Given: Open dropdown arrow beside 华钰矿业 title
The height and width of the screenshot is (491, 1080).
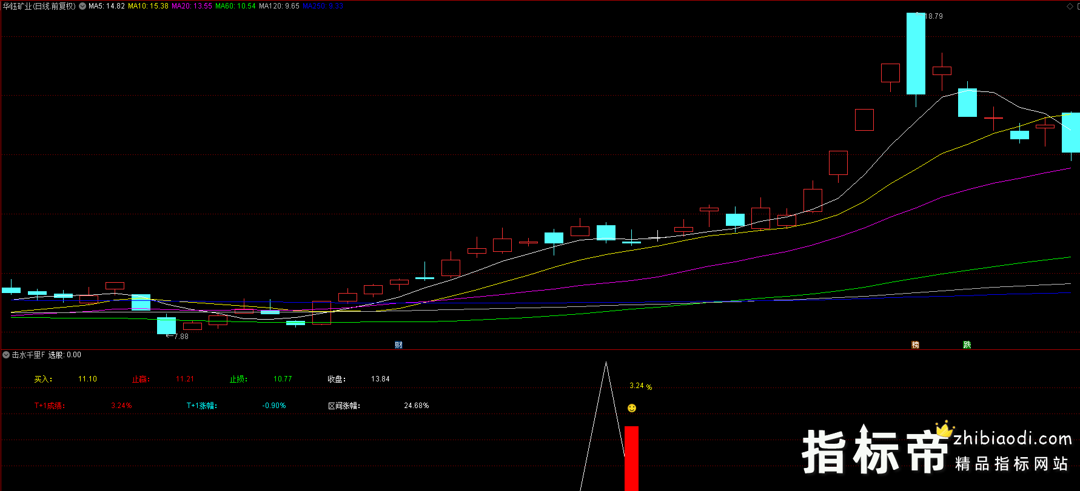Looking at the screenshot, I should (x=82, y=6).
